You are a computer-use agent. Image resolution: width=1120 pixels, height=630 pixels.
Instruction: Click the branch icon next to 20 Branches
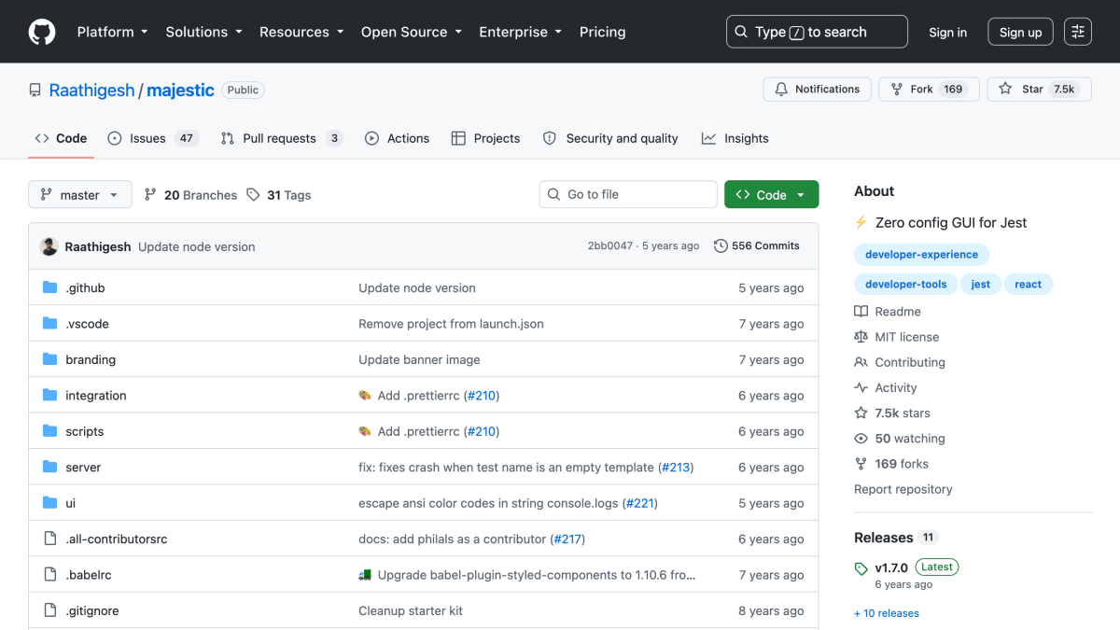tap(150, 195)
